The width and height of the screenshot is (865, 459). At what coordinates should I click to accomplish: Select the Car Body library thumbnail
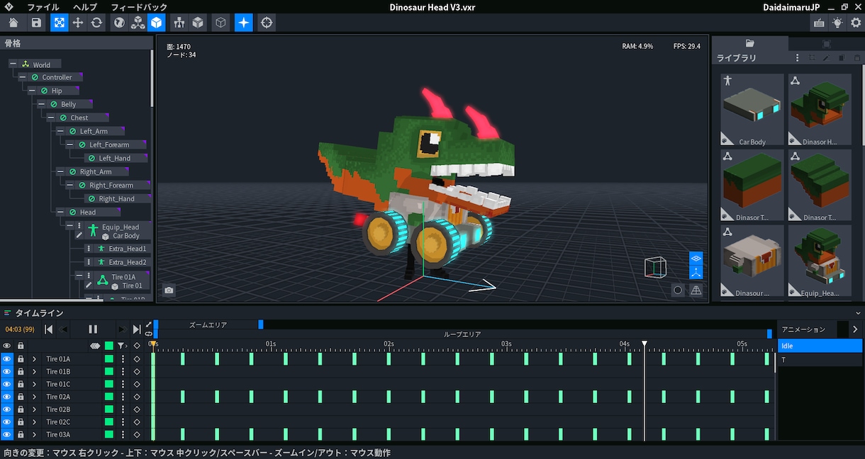click(x=752, y=110)
